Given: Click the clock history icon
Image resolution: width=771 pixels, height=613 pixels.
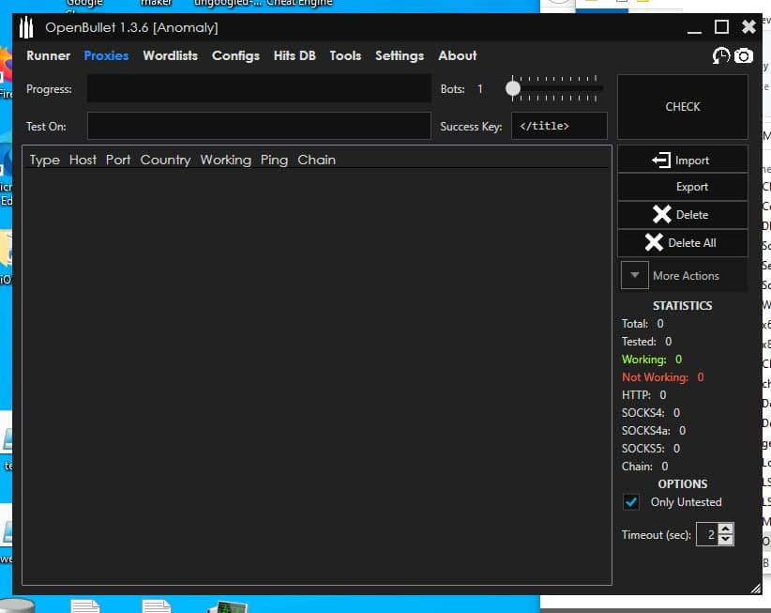Looking at the screenshot, I should point(721,56).
